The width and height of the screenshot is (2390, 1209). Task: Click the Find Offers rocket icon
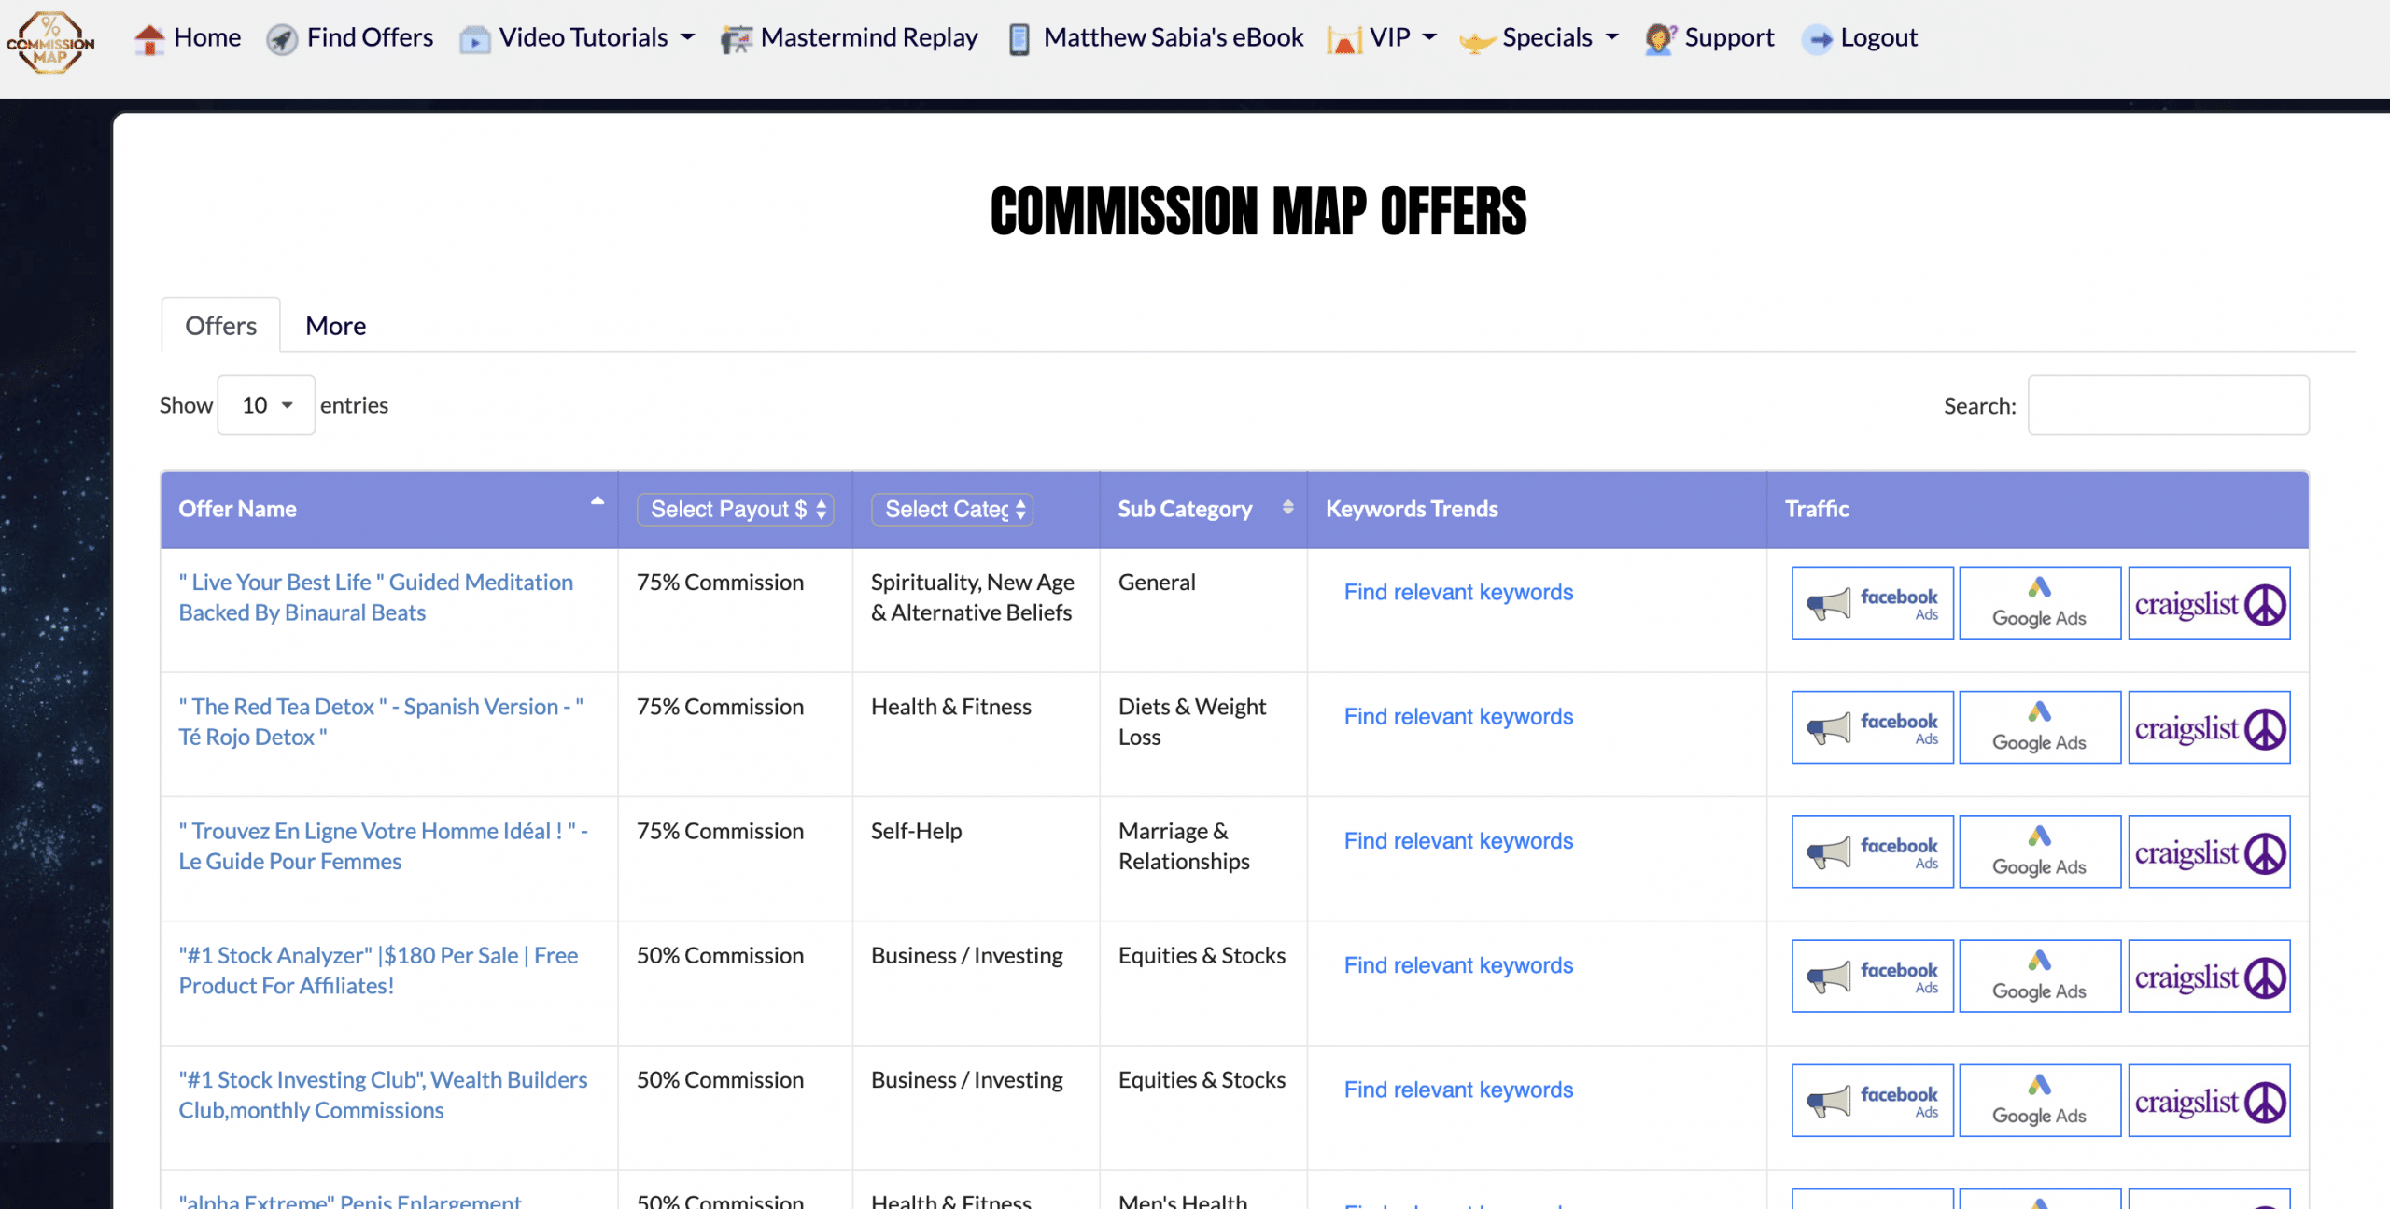(281, 39)
